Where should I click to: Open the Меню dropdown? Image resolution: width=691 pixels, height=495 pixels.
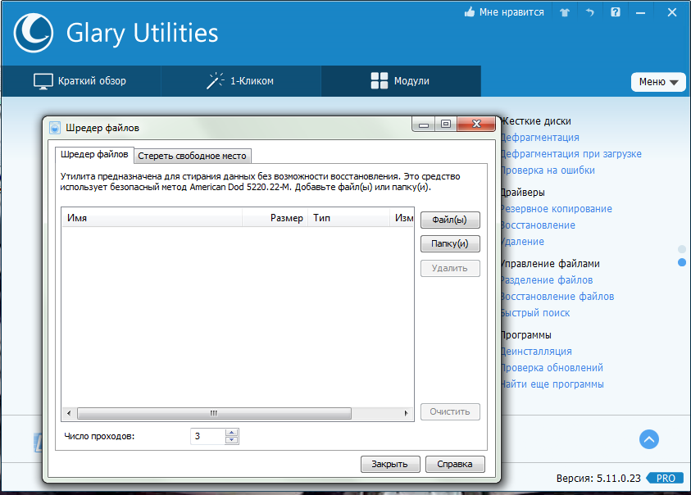click(x=657, y=82)
